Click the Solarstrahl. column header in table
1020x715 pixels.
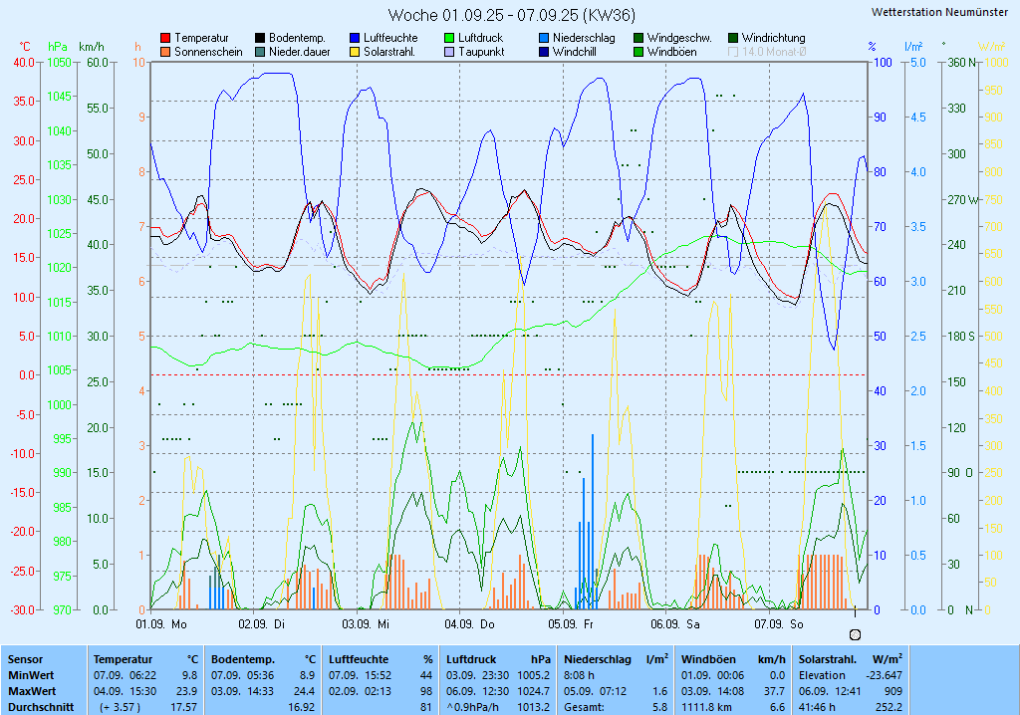point(827,659)
